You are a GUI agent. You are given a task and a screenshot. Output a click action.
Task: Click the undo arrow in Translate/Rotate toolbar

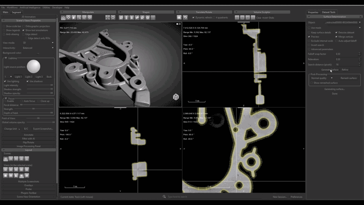[x=185, y=17]
